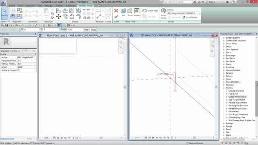Click the 3D view horizontal scrollbar

[x=194, y=138]
